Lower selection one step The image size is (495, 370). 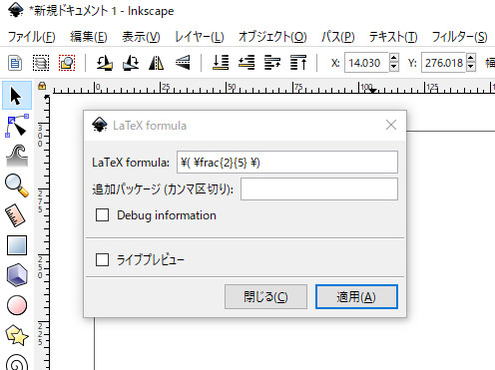(247, 63)
